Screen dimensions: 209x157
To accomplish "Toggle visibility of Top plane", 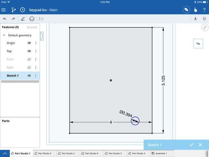I will [29, 51].
